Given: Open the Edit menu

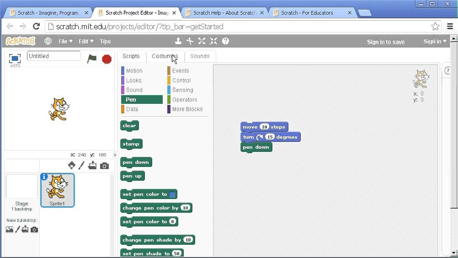Looking at the screenshot, I should [86, 42].
